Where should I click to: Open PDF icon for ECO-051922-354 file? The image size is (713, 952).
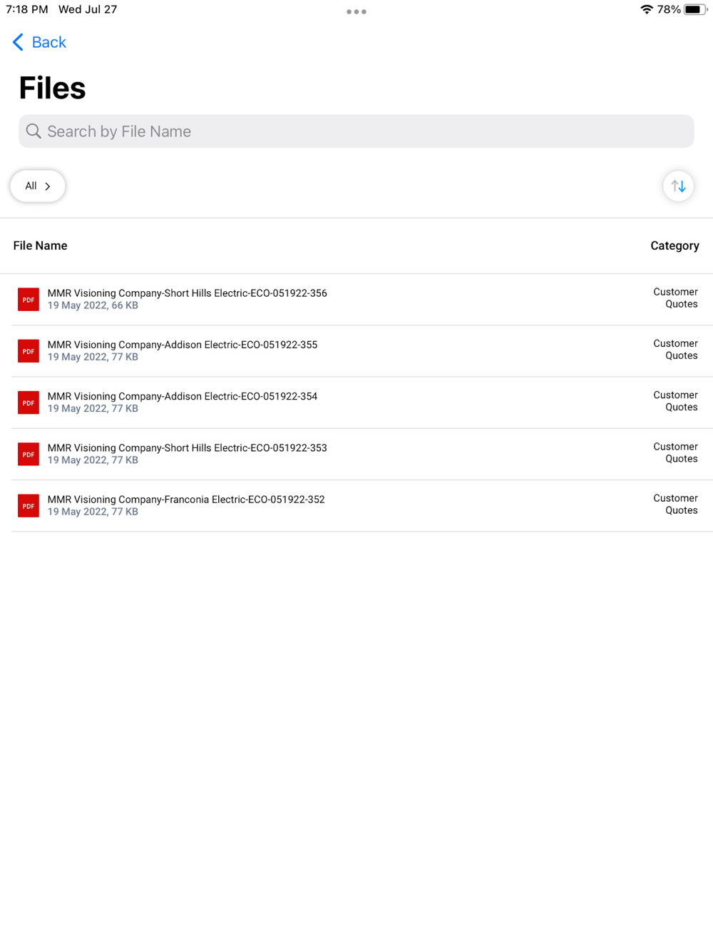tap(29, 402)
